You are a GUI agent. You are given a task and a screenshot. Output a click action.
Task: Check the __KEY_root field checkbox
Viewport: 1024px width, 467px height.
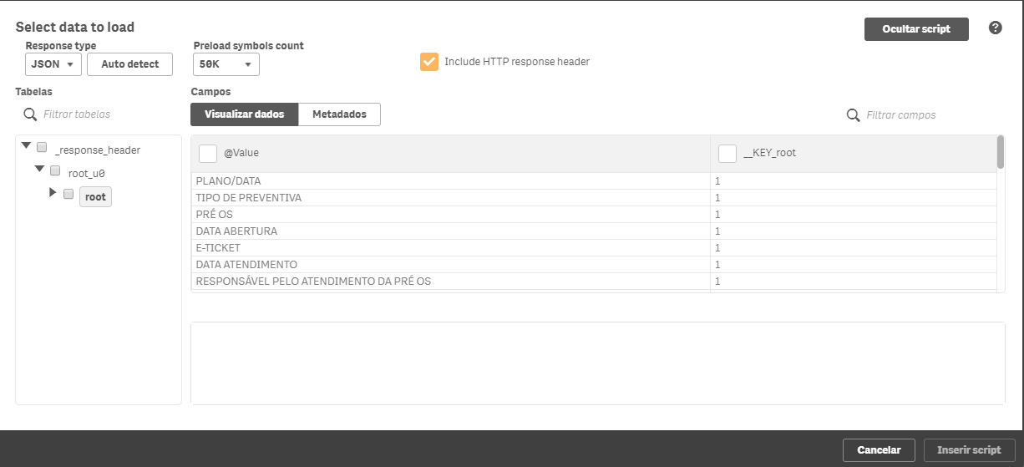pos(727,154)
